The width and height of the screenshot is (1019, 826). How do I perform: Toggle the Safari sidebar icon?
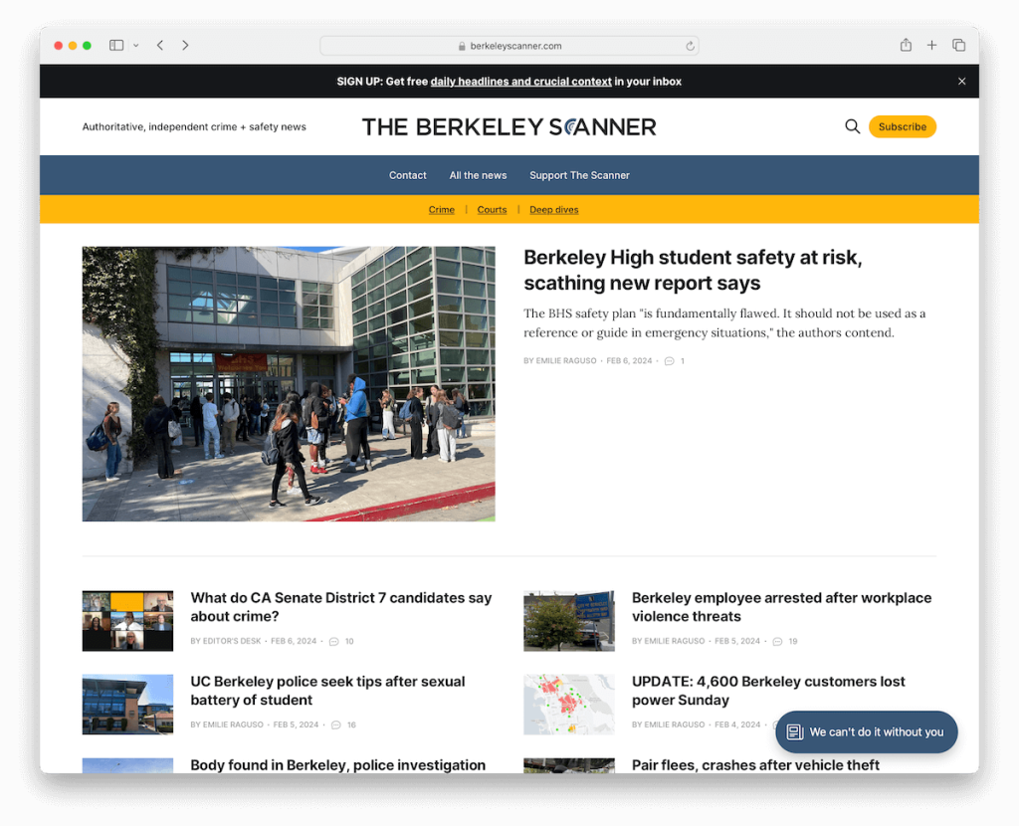[116, 46]
